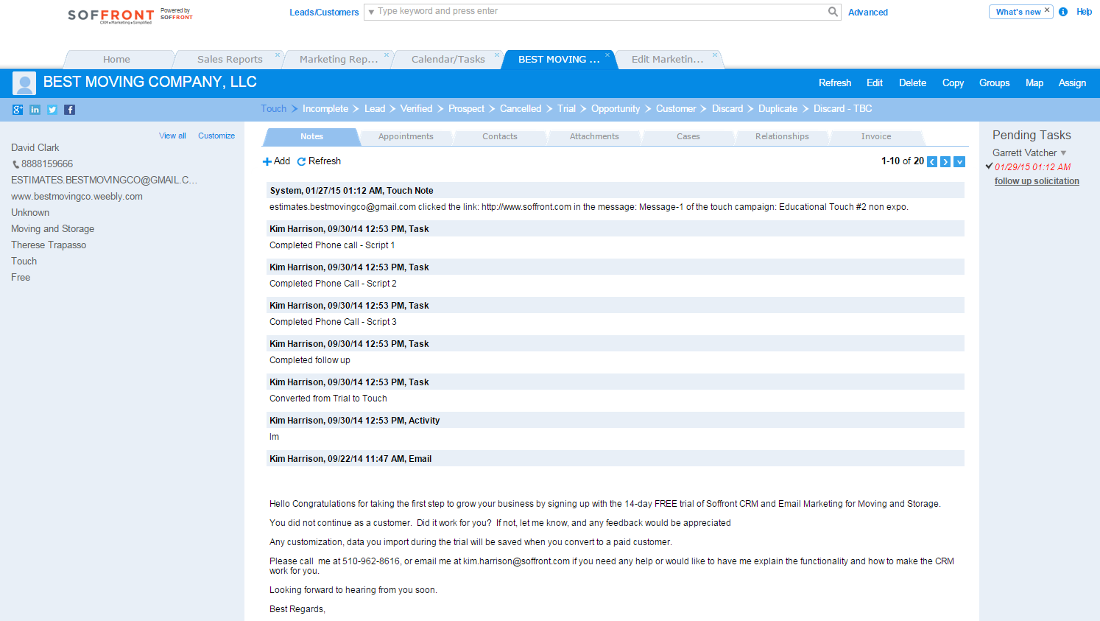Open the Contacts sub-tab

click(x=500, y=137)
